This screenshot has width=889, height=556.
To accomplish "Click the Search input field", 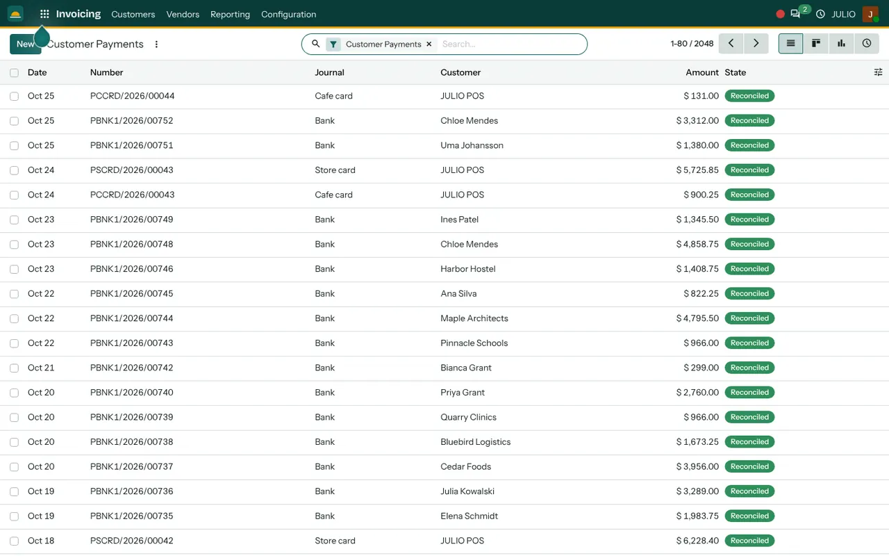I will [x=510, y=44].
